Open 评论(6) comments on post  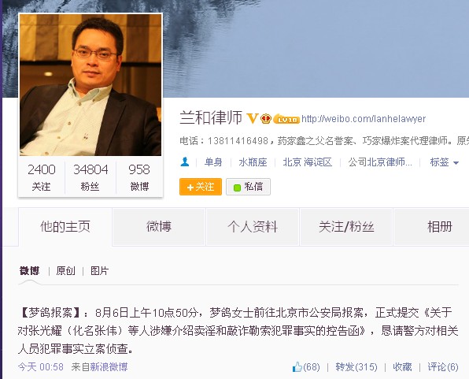(443, 366)
